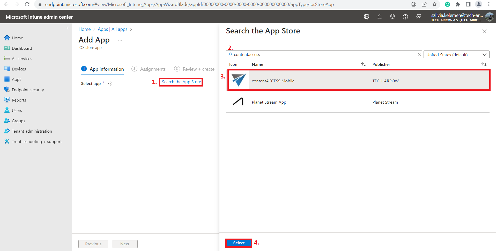Image resolution: width=496 pixels, height=251 pixels.
Task: Click the contentACCESS Mobile app icon
Action: (239, 80)
